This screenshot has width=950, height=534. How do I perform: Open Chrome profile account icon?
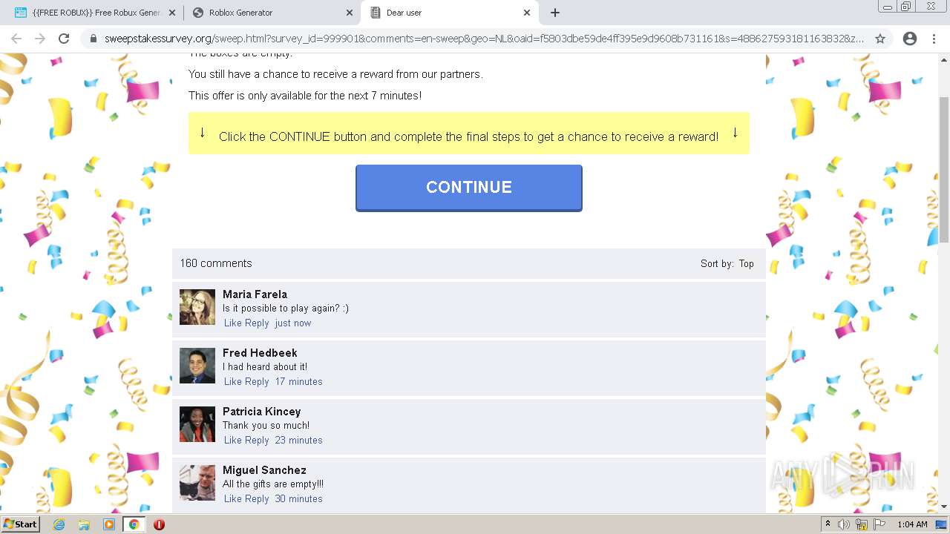(910, 39)
